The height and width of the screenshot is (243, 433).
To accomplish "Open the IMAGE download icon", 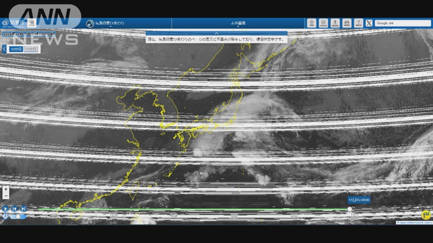I will pyautogui.click(x=335, y=23).
